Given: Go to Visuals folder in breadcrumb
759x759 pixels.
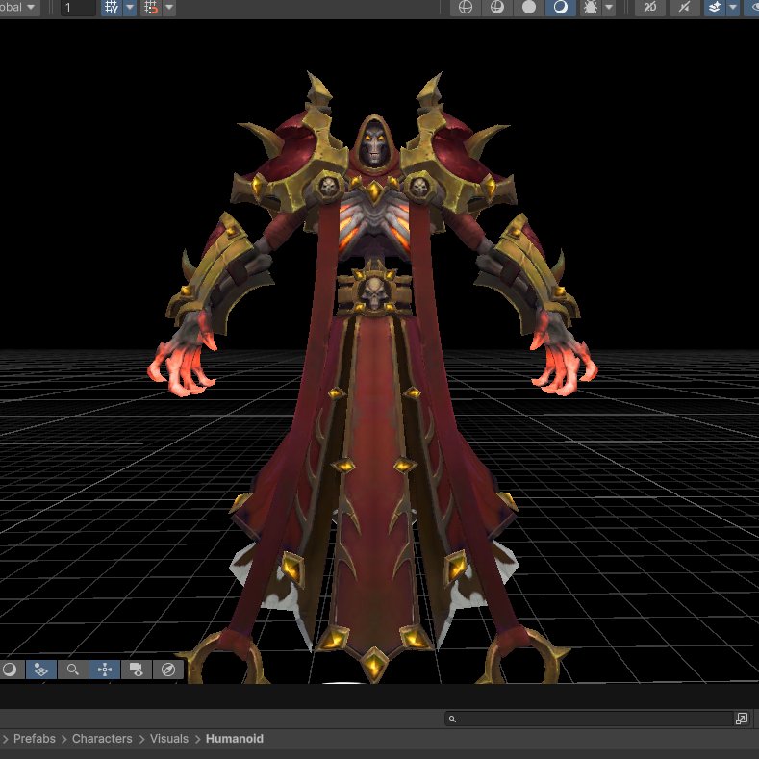Looking at the screenshot, I should pyautogui.click(x=169, y=739).
